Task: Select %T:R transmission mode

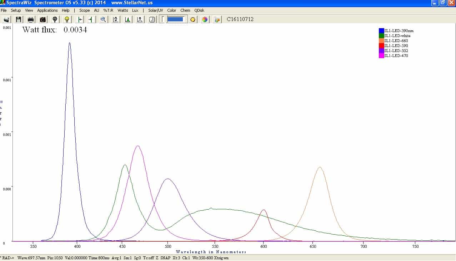Action: click(x=108, y=10)
